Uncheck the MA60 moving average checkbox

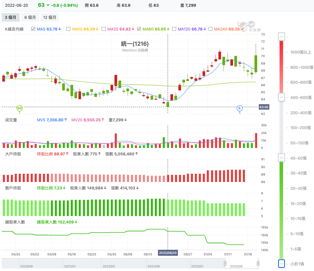click(x=139, y=29)
